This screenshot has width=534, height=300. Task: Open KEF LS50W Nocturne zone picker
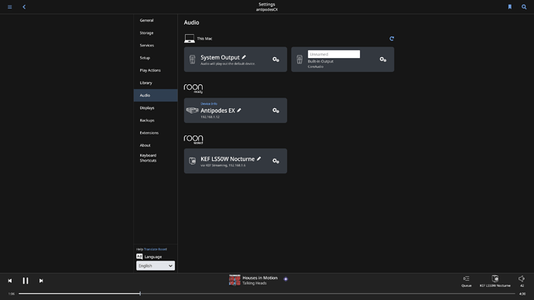point(495,281)
